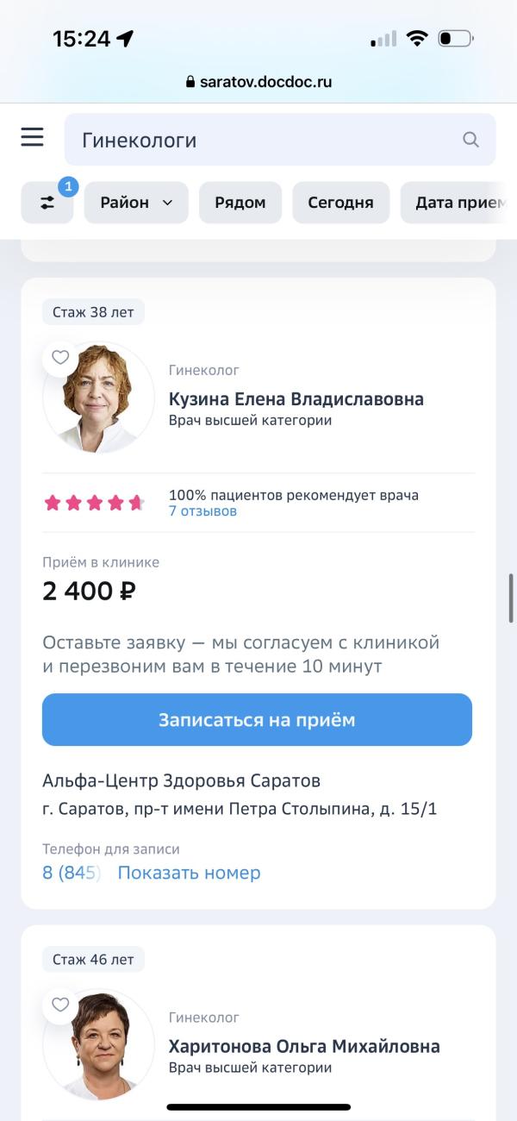Tap the search magnifier icon
Image resolution: width=517 pixels, height=1121 pixels.
pyautogui.click(x=470, y=140)
